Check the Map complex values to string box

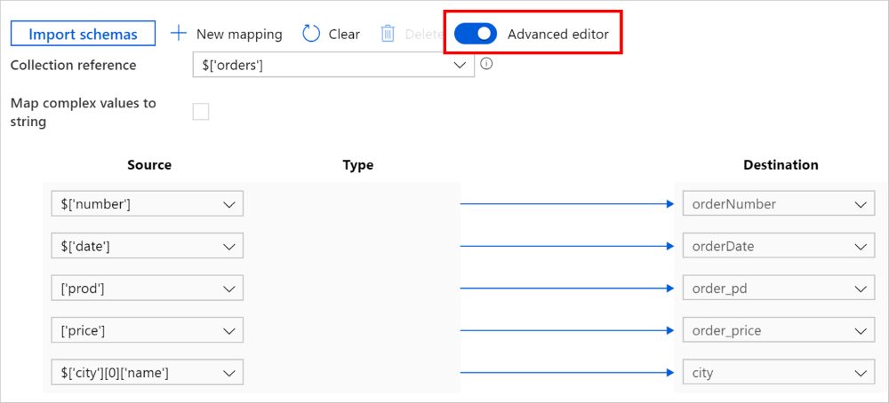coord(201,112)
